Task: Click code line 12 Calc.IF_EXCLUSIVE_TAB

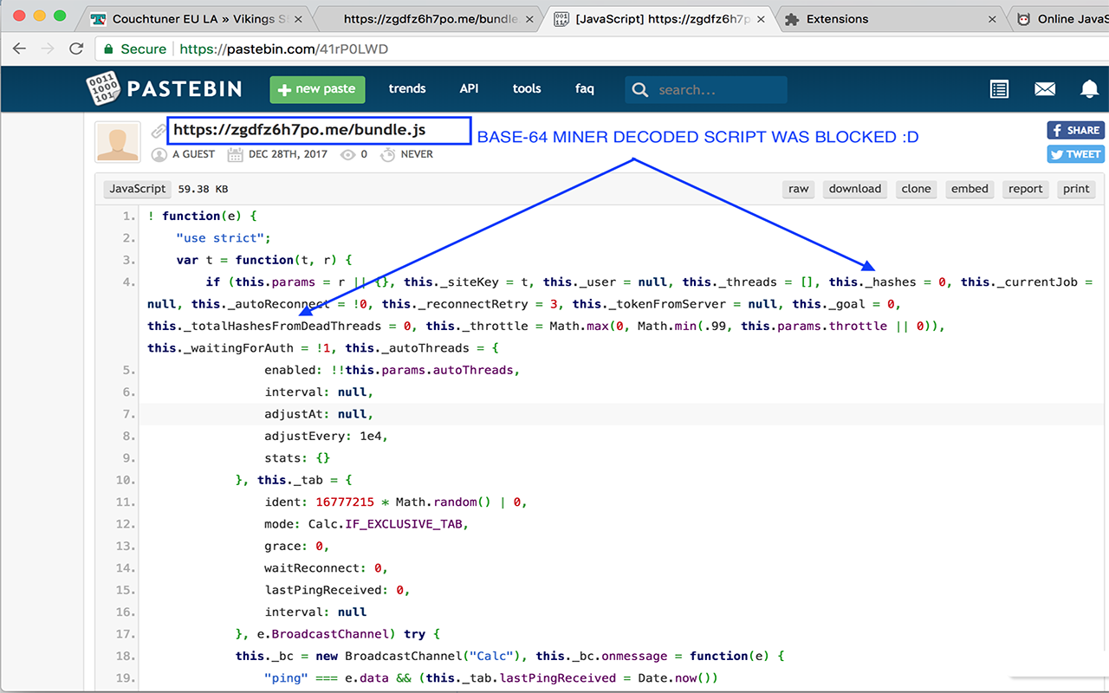Action: (x=388, y=524)
